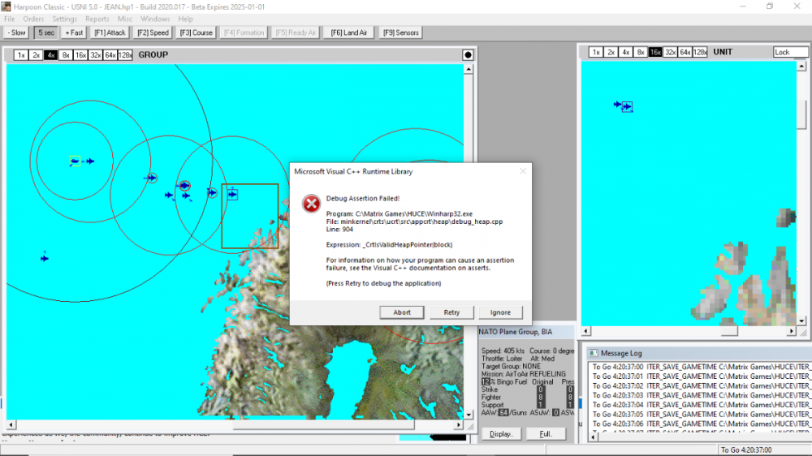
Task: Open the Reports menu
Action: tap(97, 19)
